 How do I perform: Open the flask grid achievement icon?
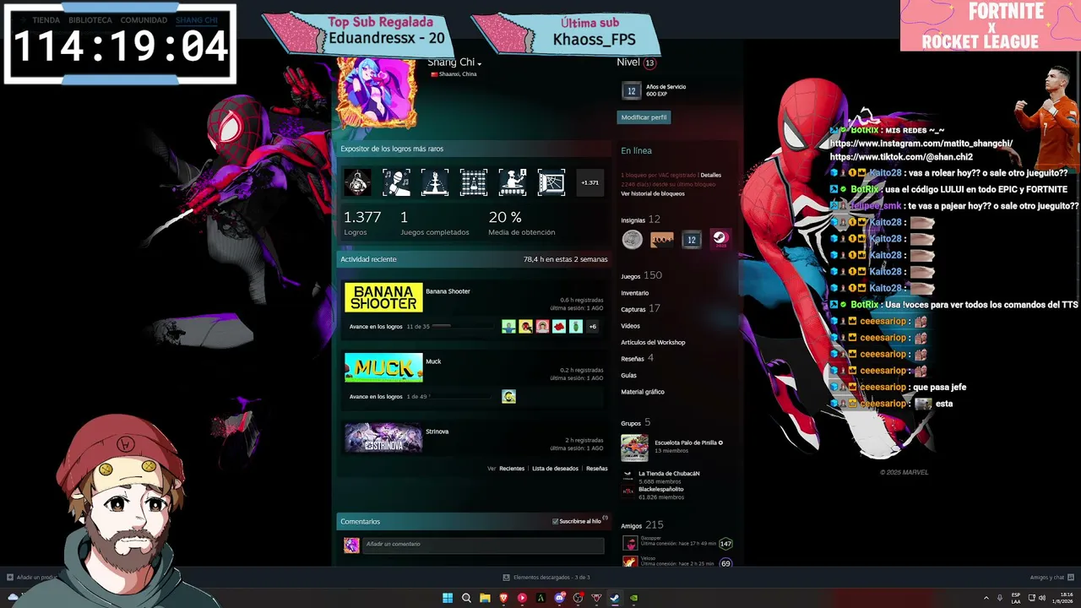tap(474, 182)
